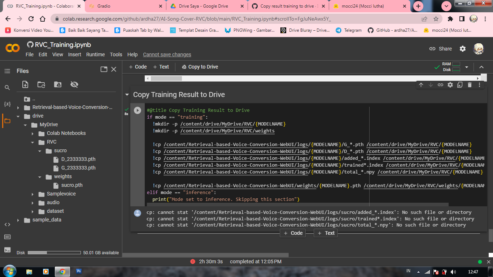Screen dimensions: 493x277
Task: Mount Google Drive from Files panel toolbar
Action: [57, 84]
